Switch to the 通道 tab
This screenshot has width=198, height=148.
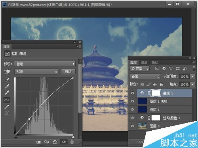click(x=144, y=62)
